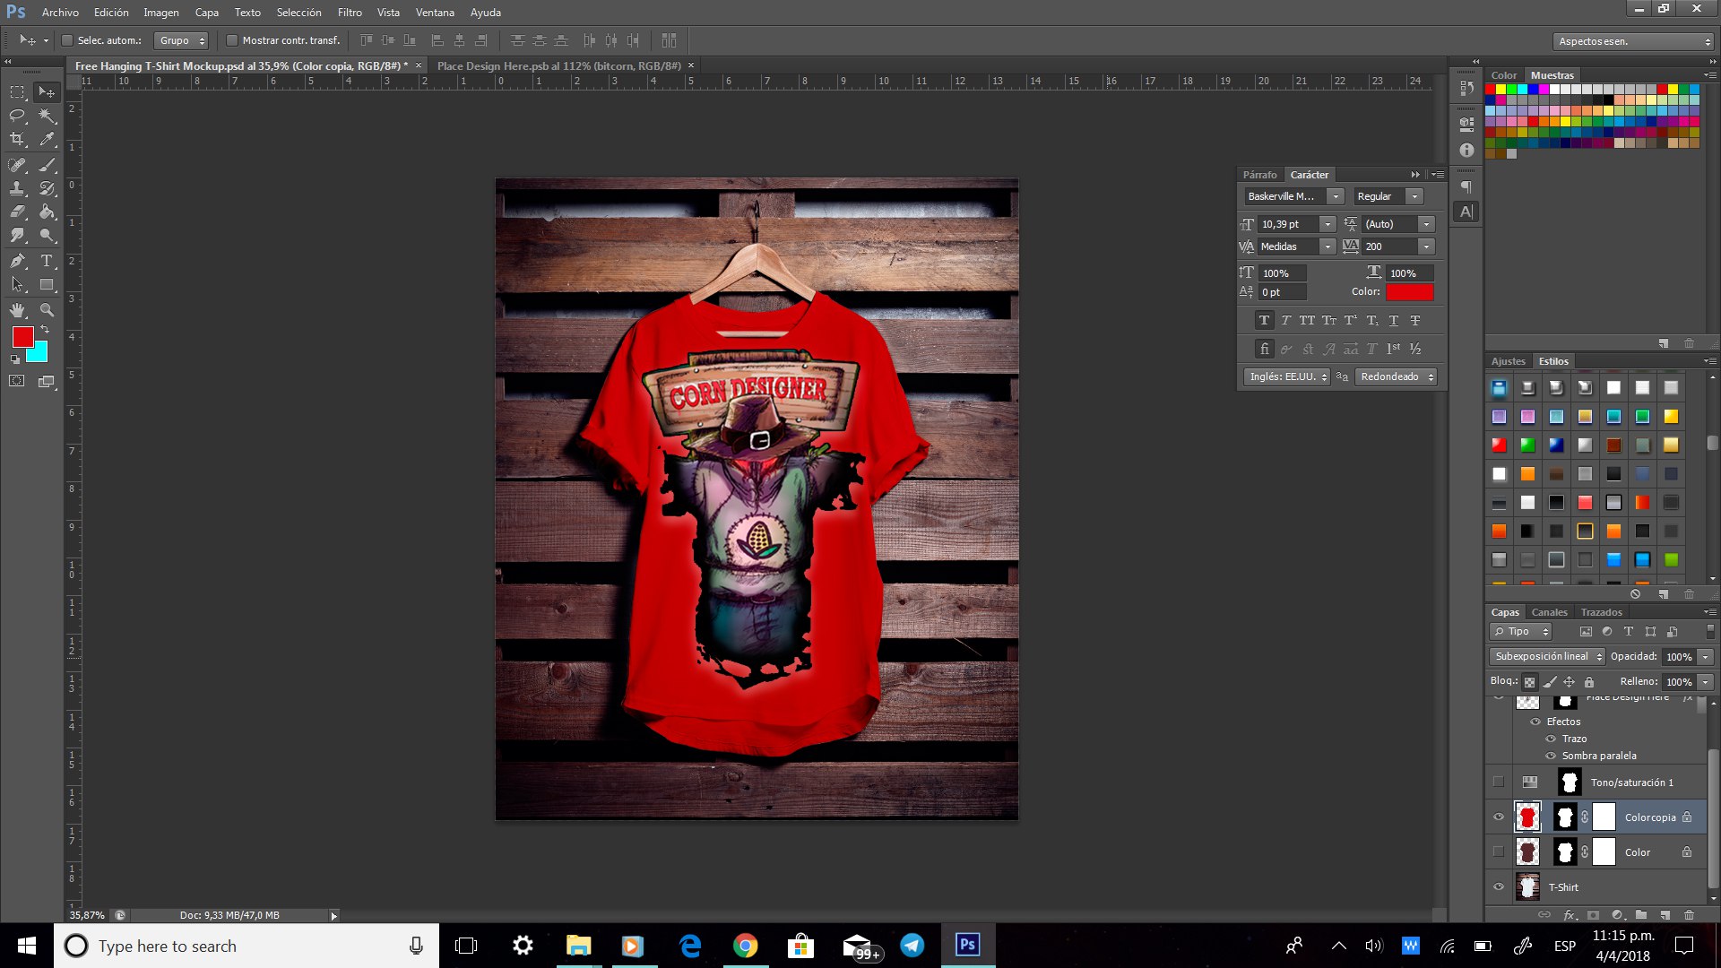
Task: Select the History Brush tool
Action: click(47, 188)
